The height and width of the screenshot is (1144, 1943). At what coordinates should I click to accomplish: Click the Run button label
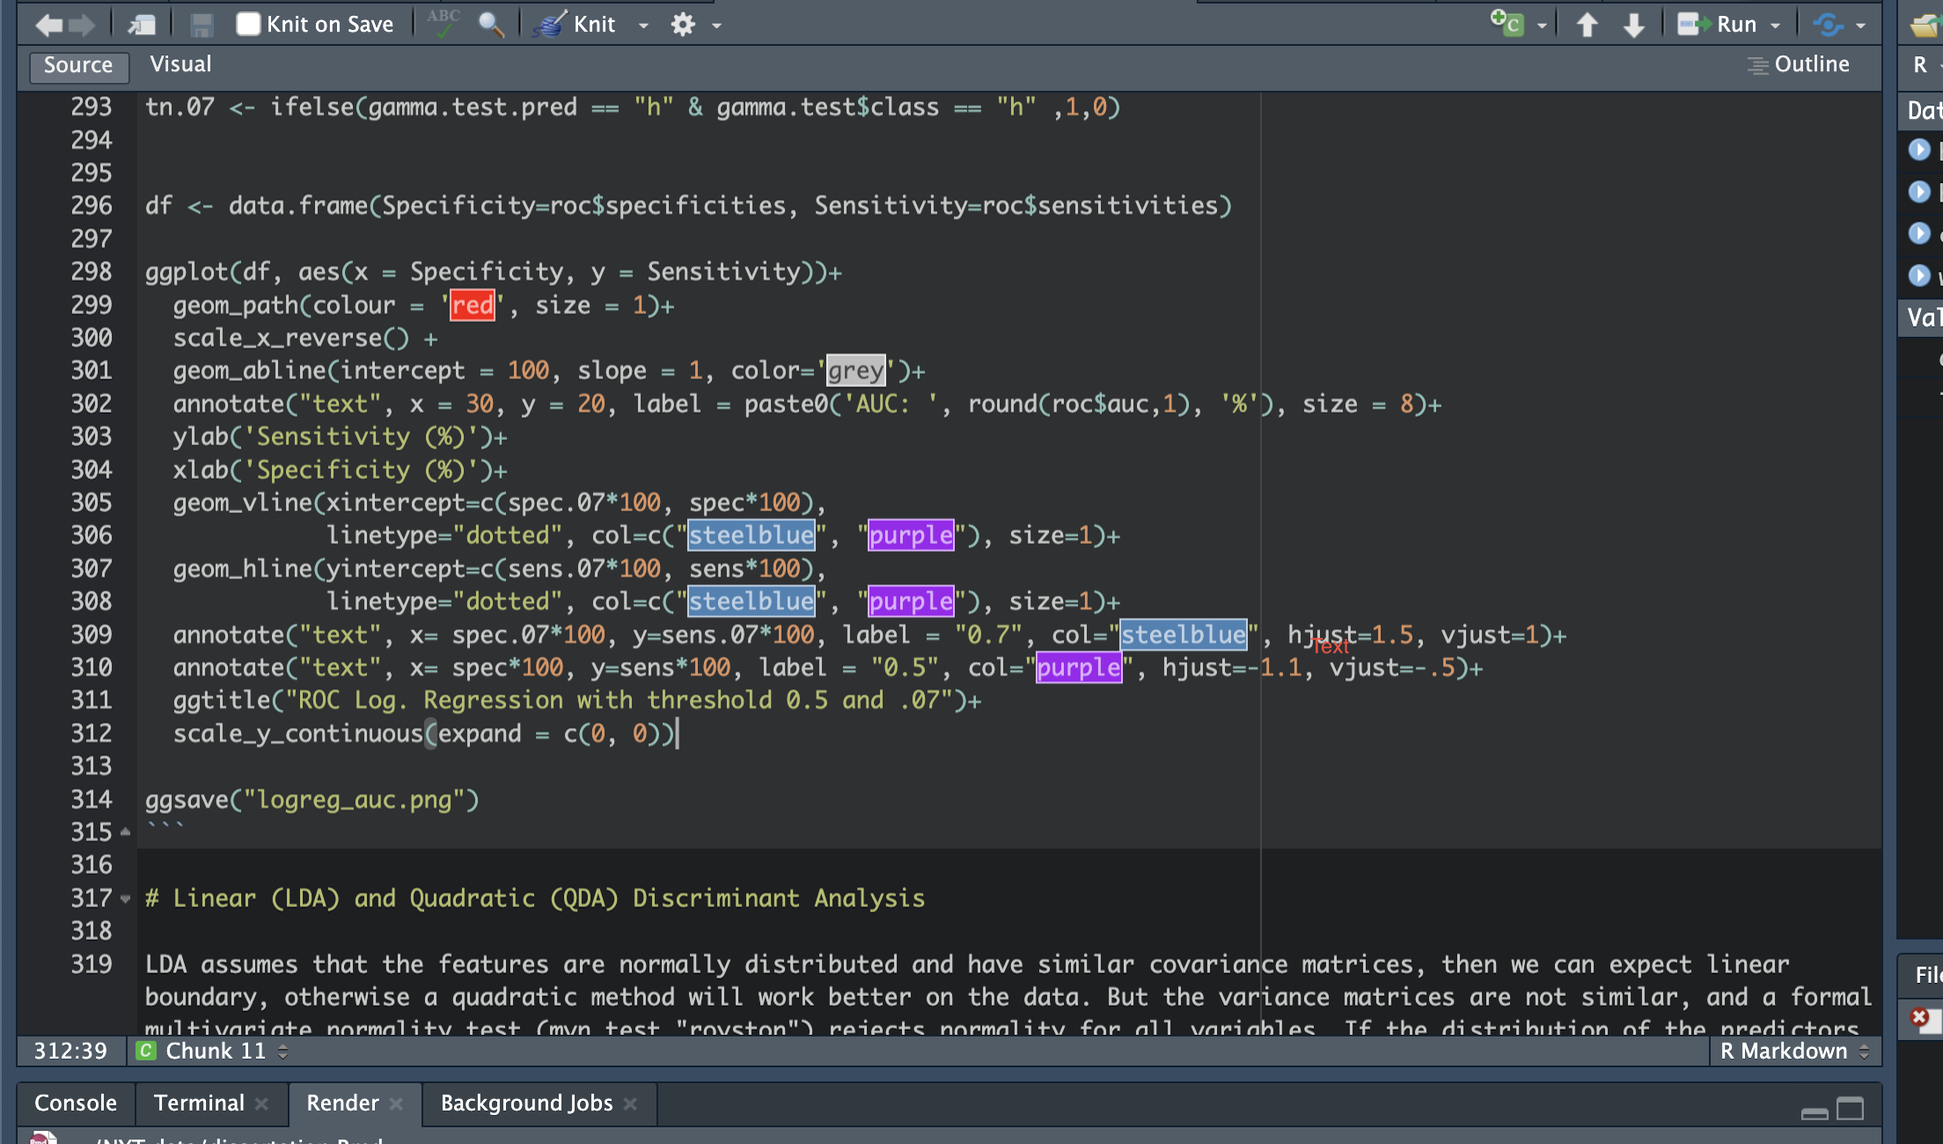click(x=1736, y=24)
